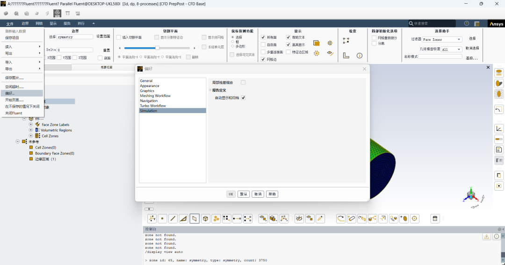Click the orange overlapping squares display icon
This screenshot has width=505, height=265.
coord(316,43)
